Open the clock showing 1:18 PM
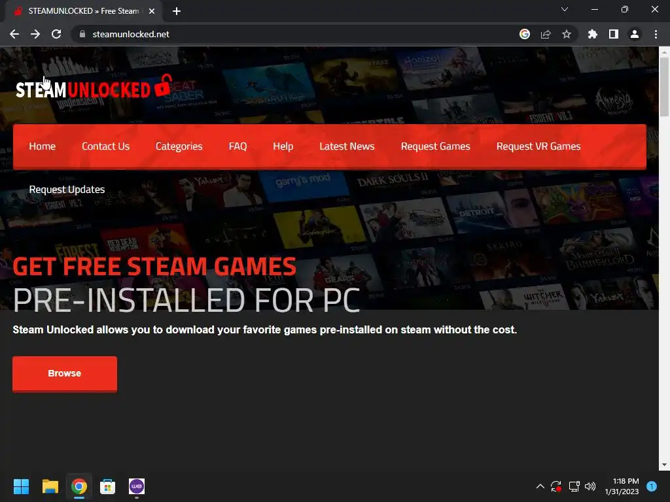The width and height of the screenshot is (670, 502). tap(622, 486)
